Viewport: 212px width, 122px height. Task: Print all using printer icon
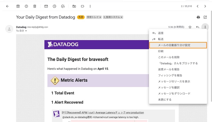[x=198, y=17]
